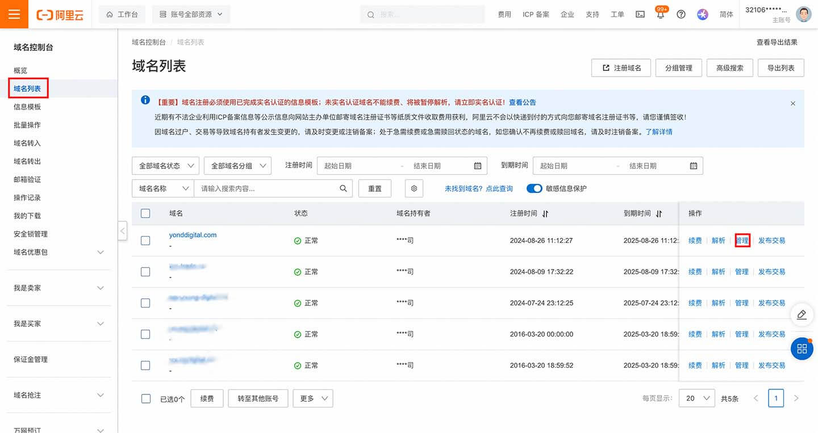Click the Alibaba Cloud logo
The height and width of the screenshot is (433, 818).
coord(60,15)
